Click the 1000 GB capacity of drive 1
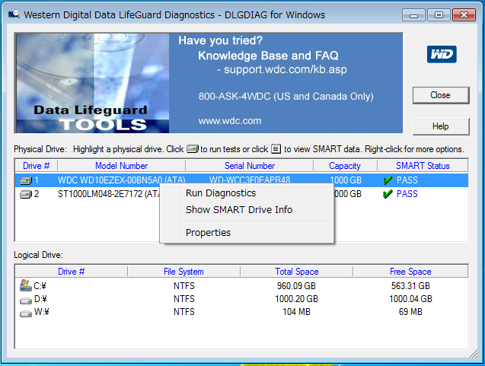 (x=346, y=180)
